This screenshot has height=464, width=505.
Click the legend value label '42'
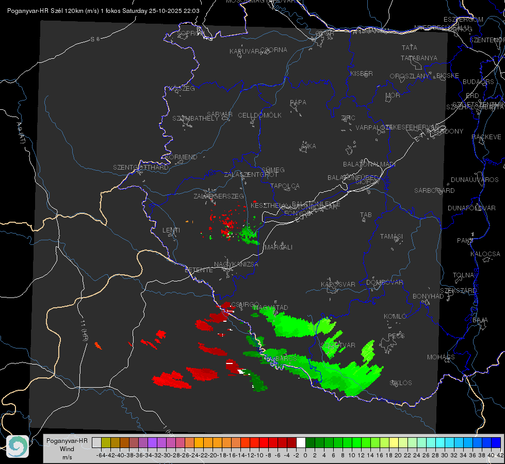point(500,455)
